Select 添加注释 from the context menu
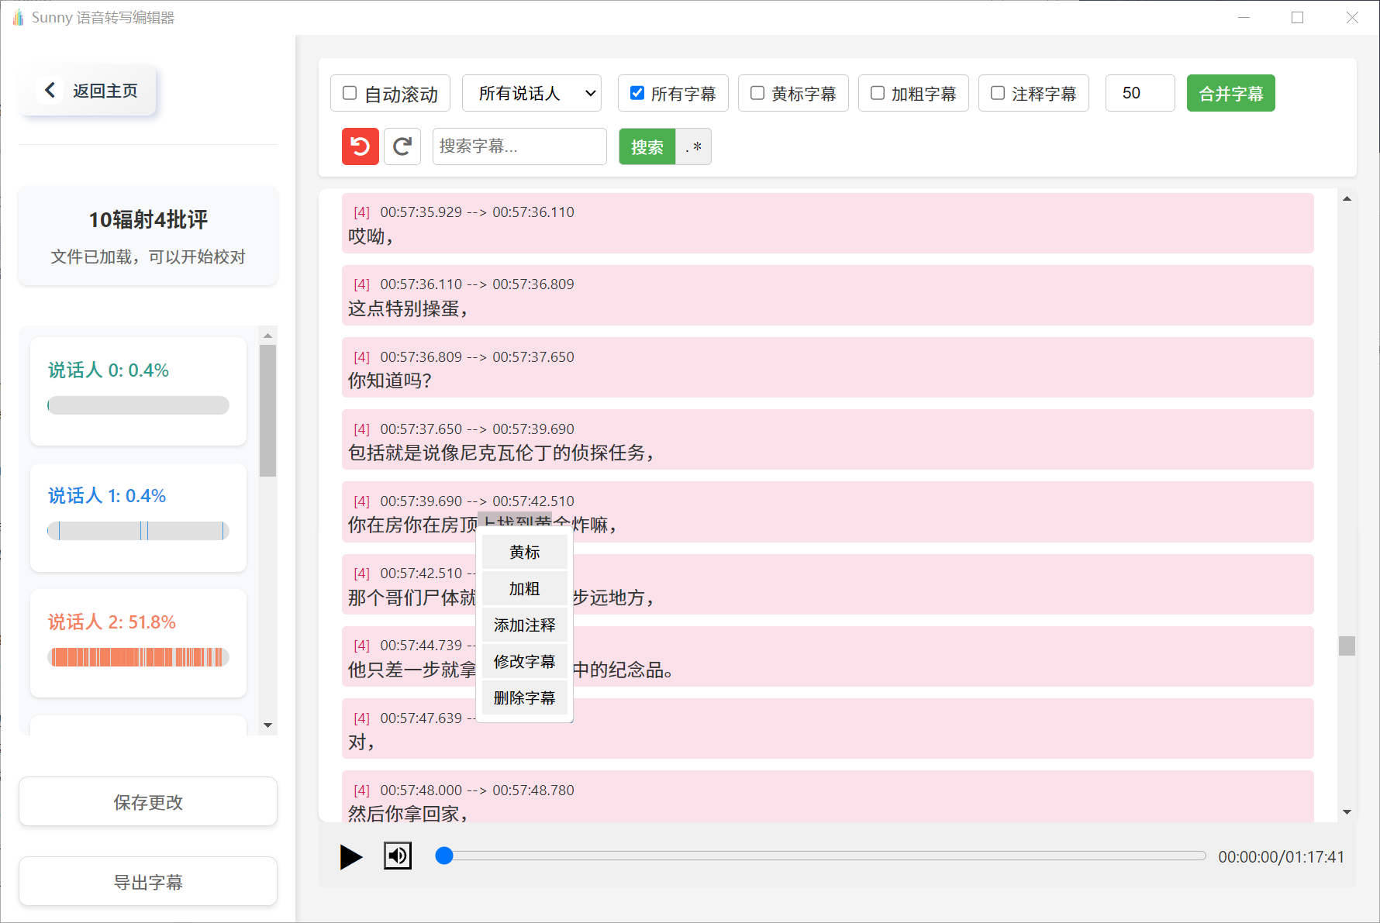This screenshot has width=1380, height=923. pyautogui.click(x=524, y=625)
